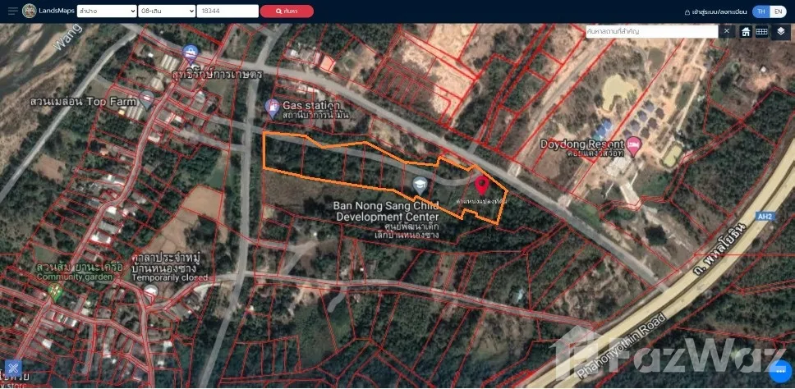Image resolution: width=795 pixels, height=389 pixels.
Task: Click the red location pin marker
Action: click(x=481, y=184)
